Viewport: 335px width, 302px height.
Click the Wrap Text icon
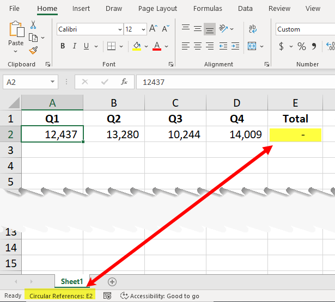[253, 29]
